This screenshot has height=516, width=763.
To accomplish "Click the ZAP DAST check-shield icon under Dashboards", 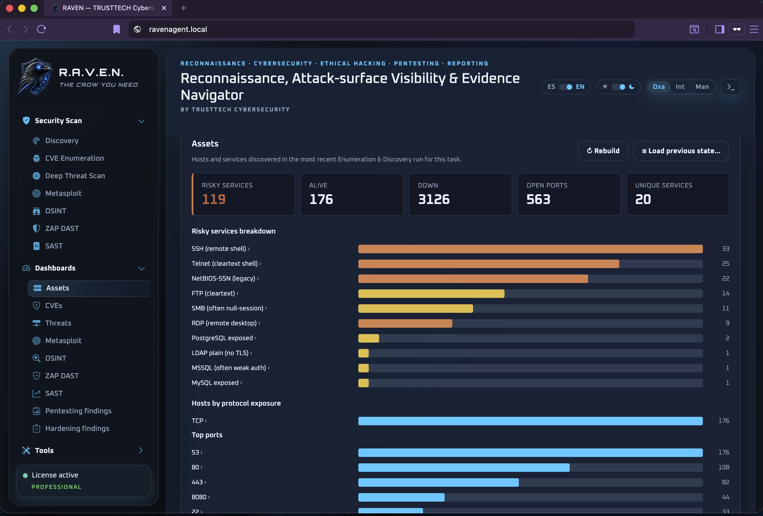I will [x=36, y=376].
